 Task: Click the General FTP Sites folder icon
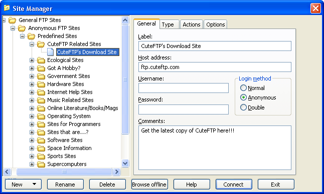pos(12,20)
